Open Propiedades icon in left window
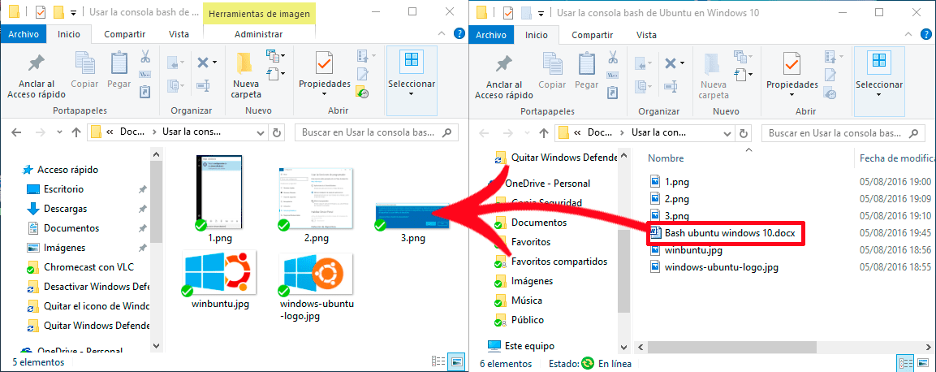This screenshot has height=372, width=936. coord(324,63)
